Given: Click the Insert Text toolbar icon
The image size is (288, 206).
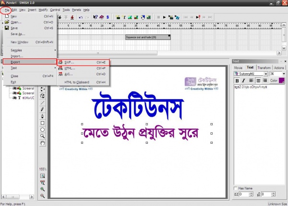Looking at the screenshot, I should tap(124, 17).
